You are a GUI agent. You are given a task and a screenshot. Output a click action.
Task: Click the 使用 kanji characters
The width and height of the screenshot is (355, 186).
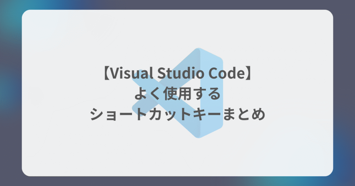click(x=177, y=94)
